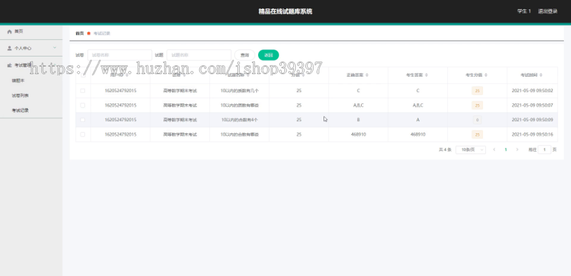Focus the 试题 name input field

click(x=199, y=55)
